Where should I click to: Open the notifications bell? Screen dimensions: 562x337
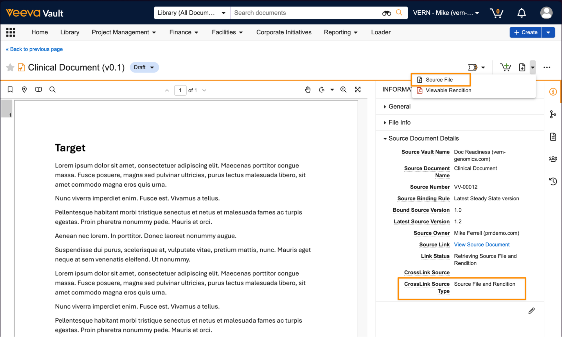(522, 13)
